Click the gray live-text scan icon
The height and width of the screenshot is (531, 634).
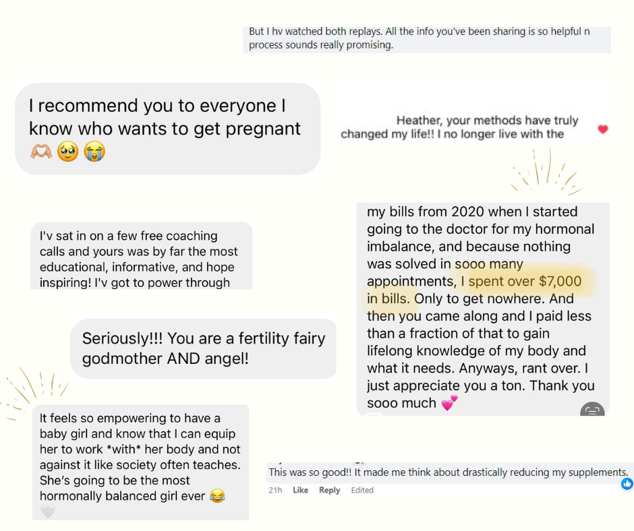592,410
